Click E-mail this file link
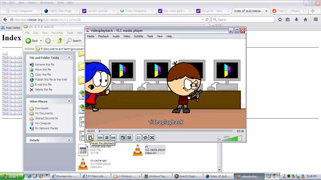The image size is (321, 180). click(x=43, y=84)
